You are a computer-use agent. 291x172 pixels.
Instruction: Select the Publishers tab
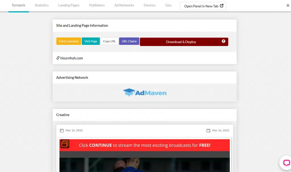tap(97, 5)
